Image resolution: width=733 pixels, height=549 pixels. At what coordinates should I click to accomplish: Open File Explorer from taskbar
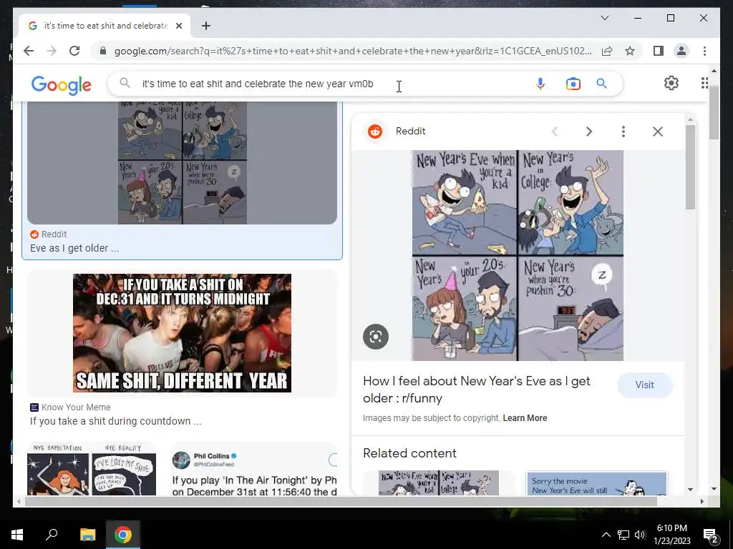point(87,535)
